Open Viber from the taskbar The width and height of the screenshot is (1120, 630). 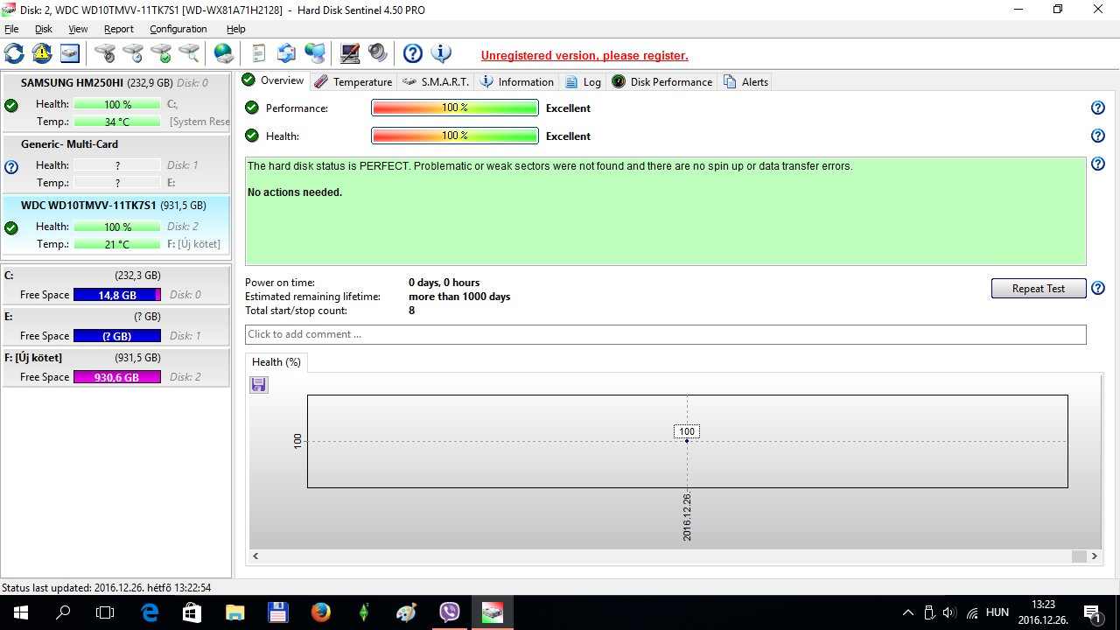pos(450,612)
